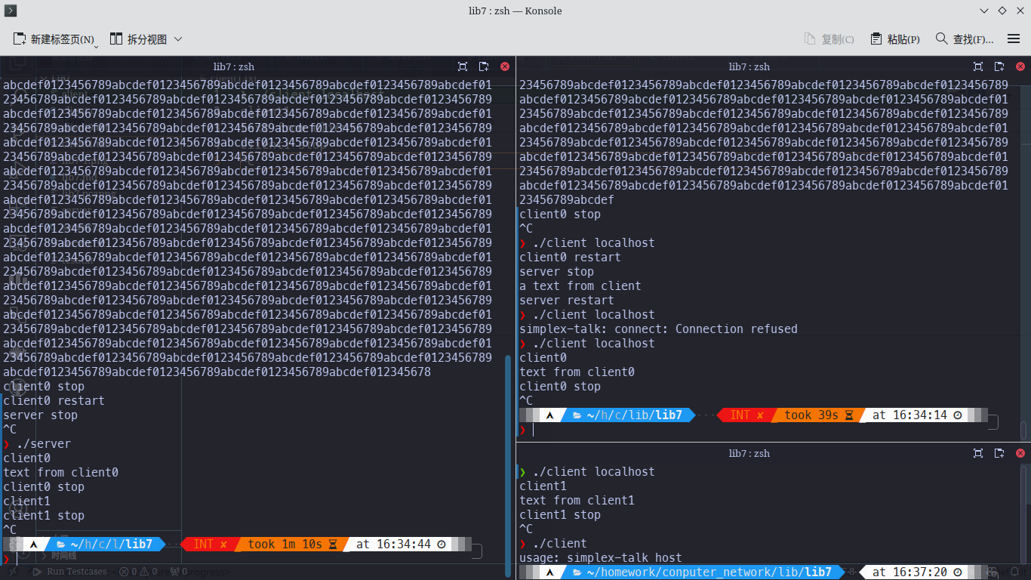Toggle maximize on the bottom-right terminal pane
This screenshot has width=1031, height=580.
point(978,453)
